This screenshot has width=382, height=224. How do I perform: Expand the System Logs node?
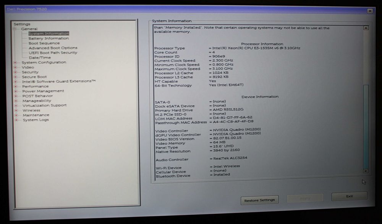coord(16,120)
